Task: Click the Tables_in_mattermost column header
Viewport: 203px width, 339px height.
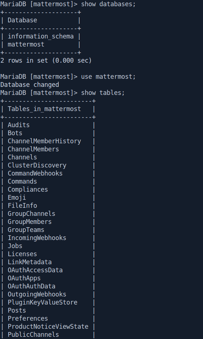Action: (44, 109)
